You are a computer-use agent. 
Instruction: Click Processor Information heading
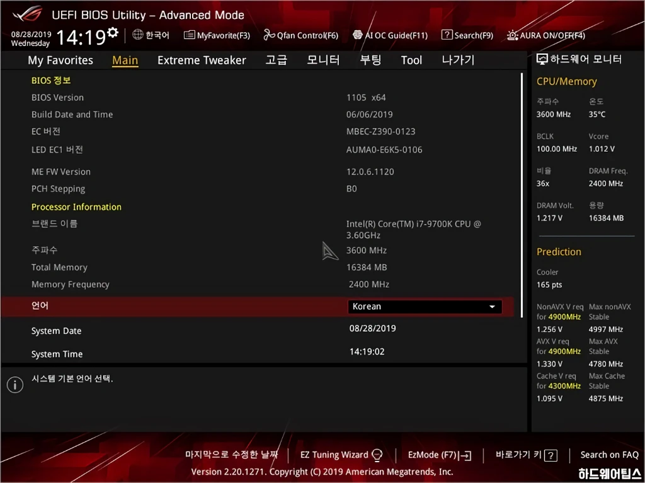[76, 207]
